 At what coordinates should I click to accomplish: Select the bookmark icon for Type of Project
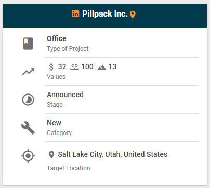point(28,44)
